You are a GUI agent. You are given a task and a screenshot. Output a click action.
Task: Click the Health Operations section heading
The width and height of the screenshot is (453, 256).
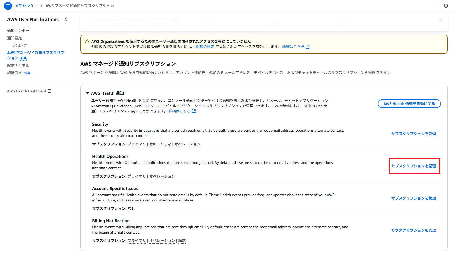pyautogui.click(x=110, y=157)
